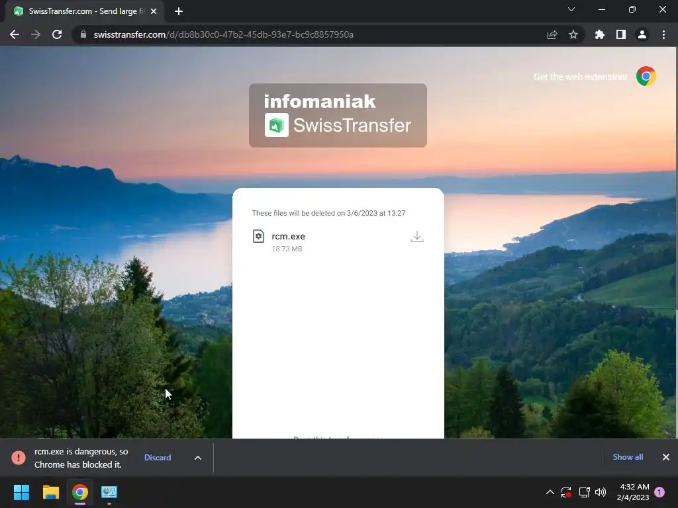Expand the tab search dropdown arrow
678x508 pixels.
click(x=571, y=9)
